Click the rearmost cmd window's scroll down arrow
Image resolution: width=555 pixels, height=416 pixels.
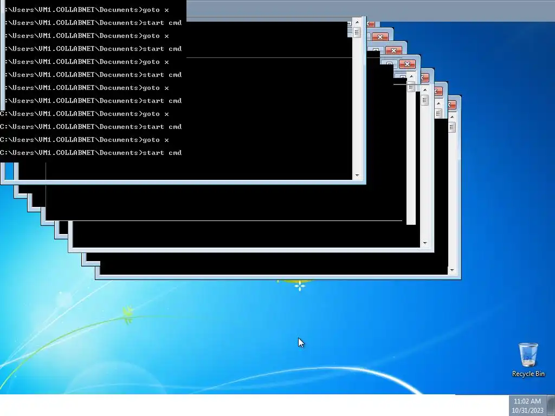(452, 270)
